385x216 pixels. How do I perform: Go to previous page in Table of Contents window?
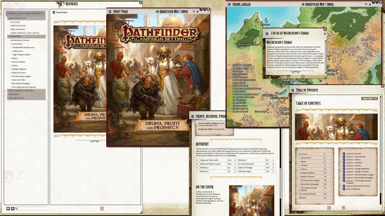329,208
